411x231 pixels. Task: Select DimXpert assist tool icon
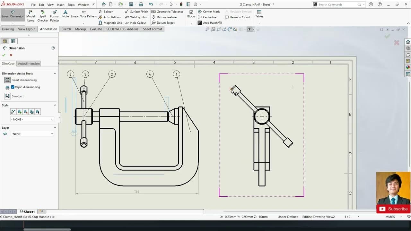click(7, 96)
